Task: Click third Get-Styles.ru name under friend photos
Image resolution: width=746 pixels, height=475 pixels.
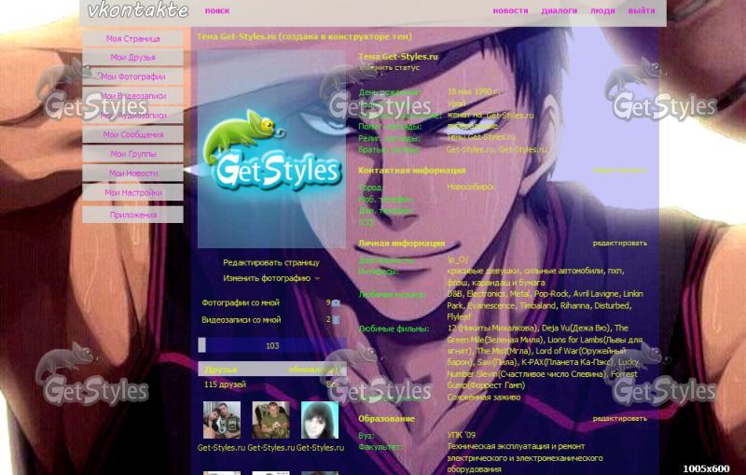Action: point(320,447)
